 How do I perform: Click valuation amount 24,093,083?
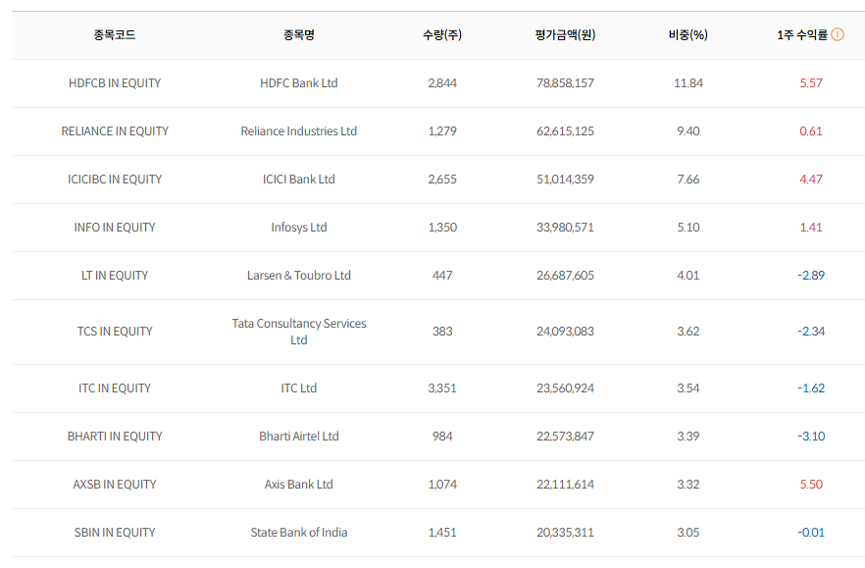[x=566, y=332]
